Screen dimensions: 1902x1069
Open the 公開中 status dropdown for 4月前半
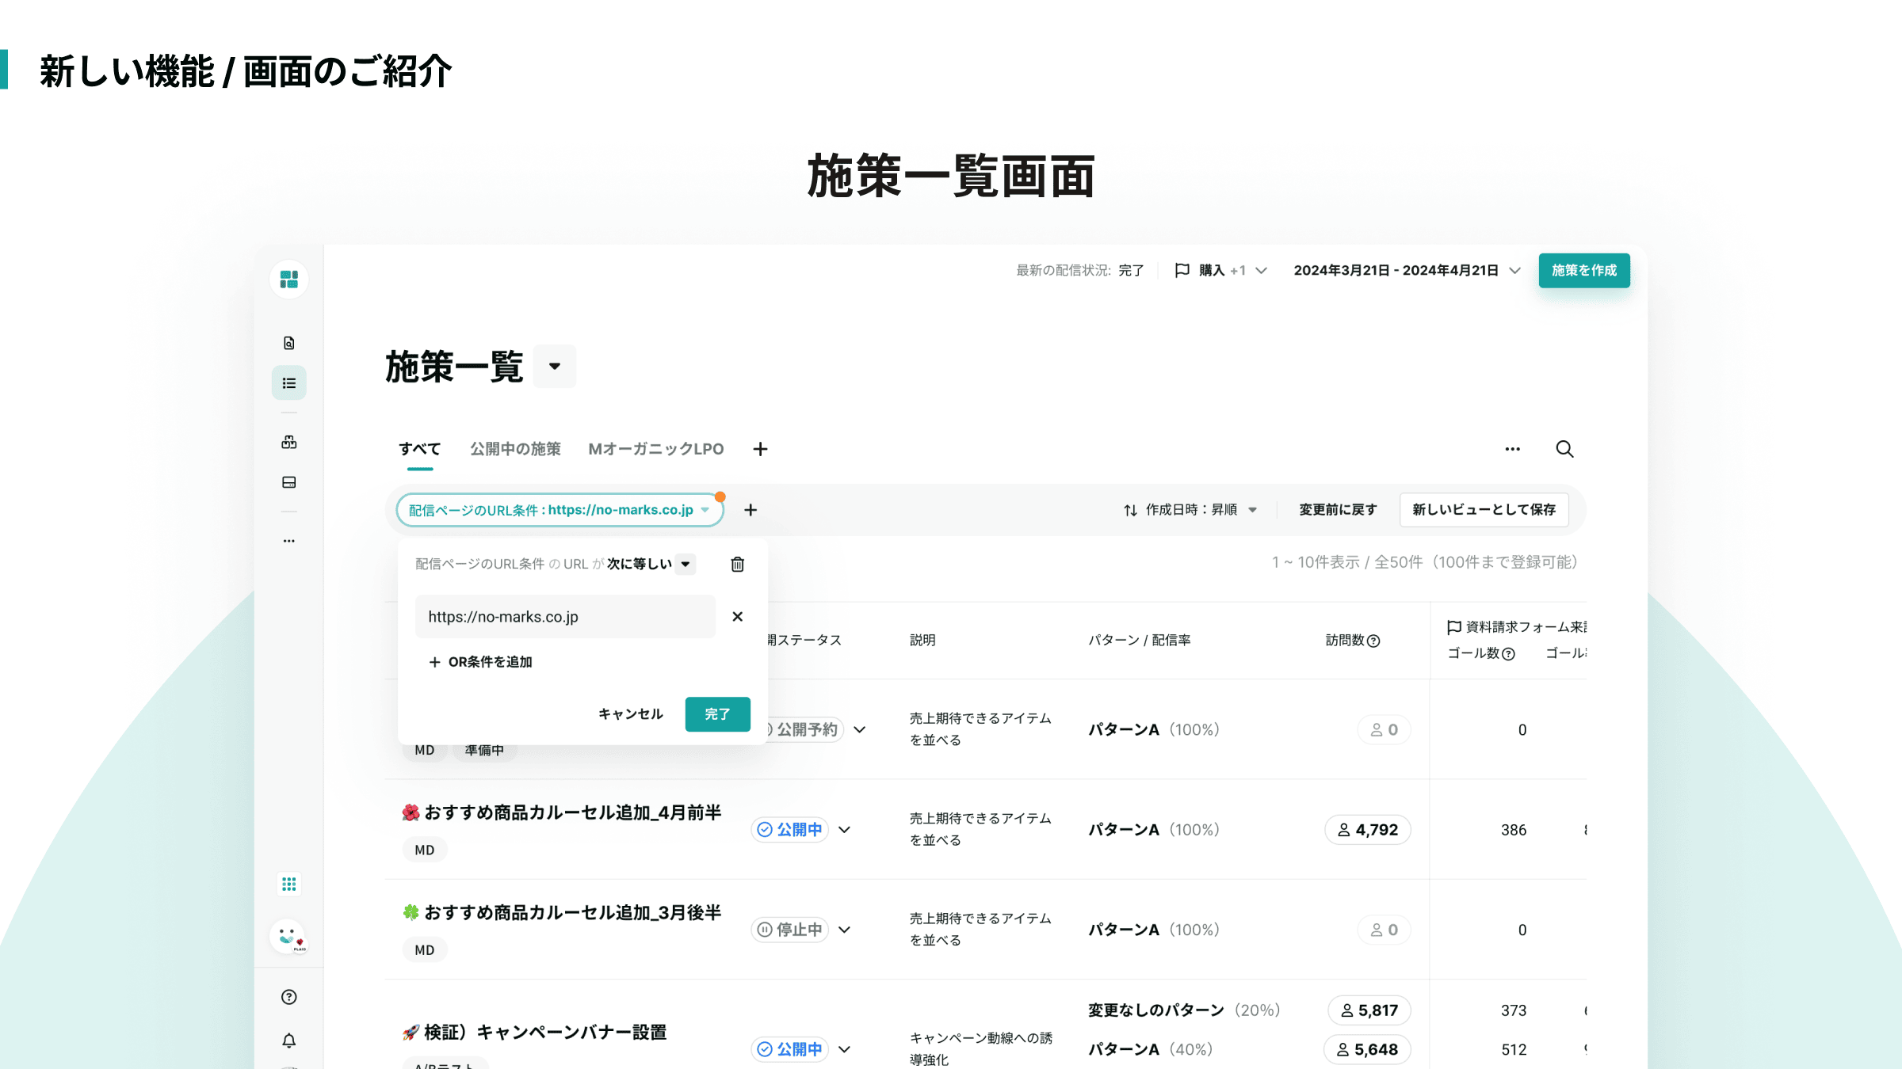tap(845, 829)
